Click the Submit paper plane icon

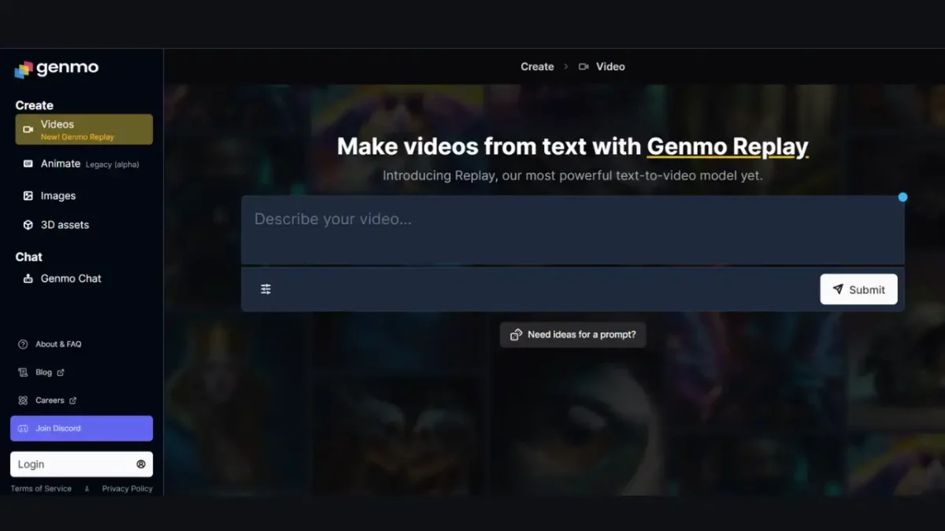(x=836, y=289)
